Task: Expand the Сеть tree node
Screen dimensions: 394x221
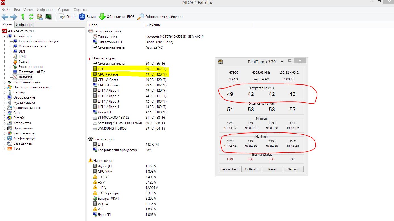Action: point(5,113)
